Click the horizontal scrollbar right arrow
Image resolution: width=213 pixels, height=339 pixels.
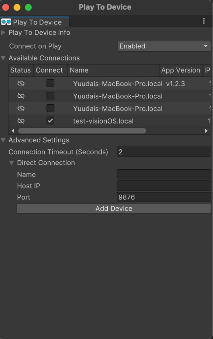coord(206,130)
